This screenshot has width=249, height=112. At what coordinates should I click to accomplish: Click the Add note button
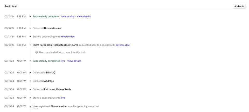(x=239, y=6)
